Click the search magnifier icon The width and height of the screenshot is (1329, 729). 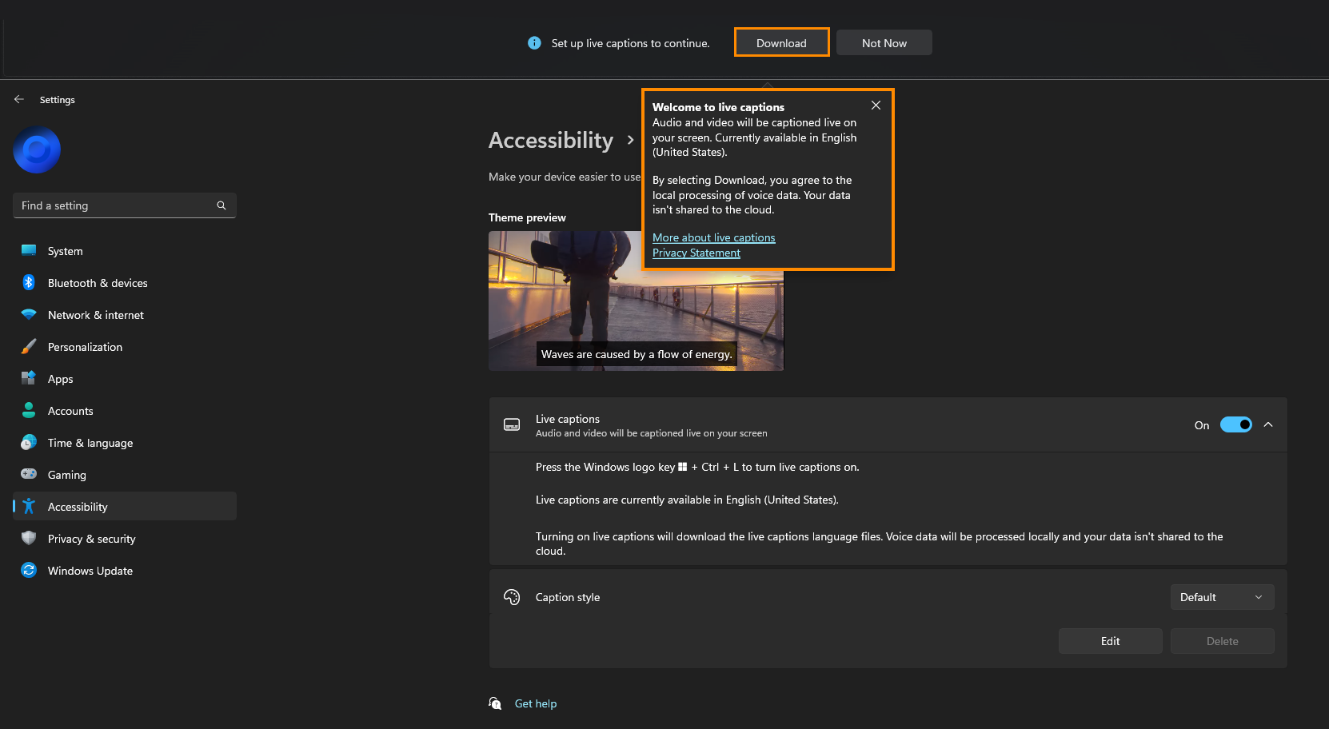point(221,205)
